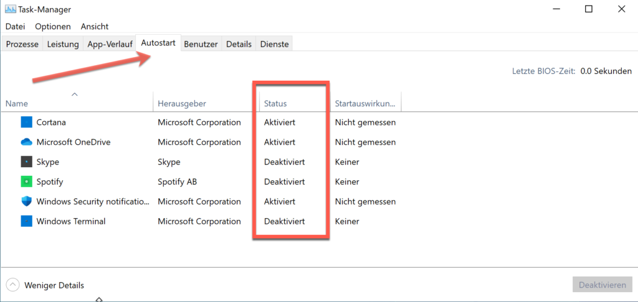
Task: Click the Weniger Details label
Action: [54, 285]
